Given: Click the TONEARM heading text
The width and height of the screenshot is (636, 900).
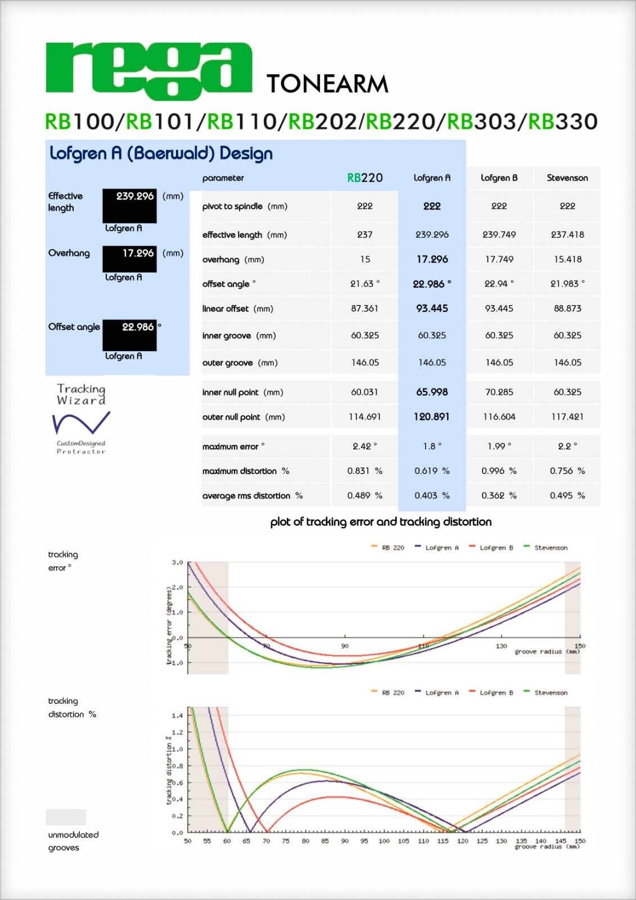Looking at the screenshot, I should 327,84.
